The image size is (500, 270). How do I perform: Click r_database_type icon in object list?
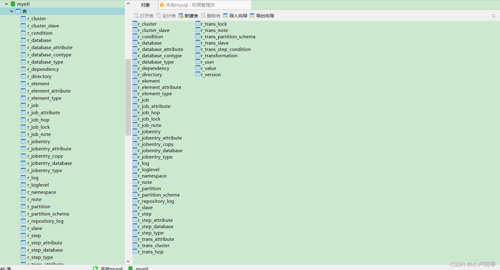[x=135, y=61]
